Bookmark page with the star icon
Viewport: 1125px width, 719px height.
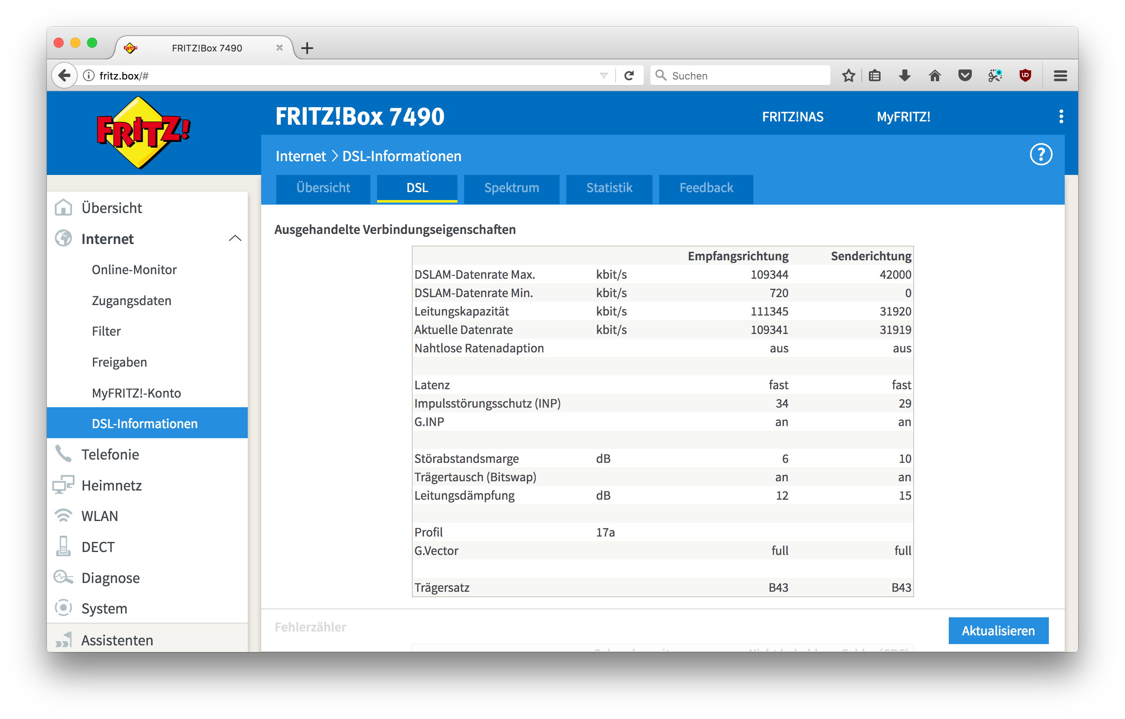click(848, 75)
